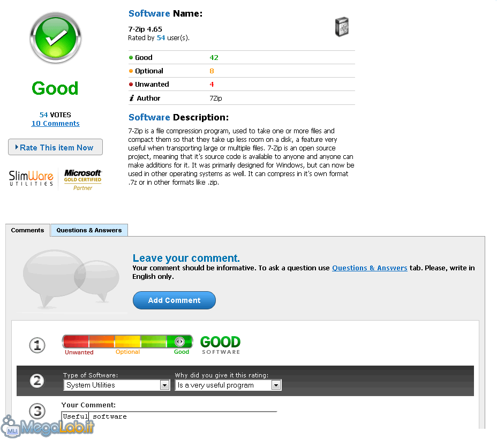Open the Type of Software dropdown

(116, 385)
